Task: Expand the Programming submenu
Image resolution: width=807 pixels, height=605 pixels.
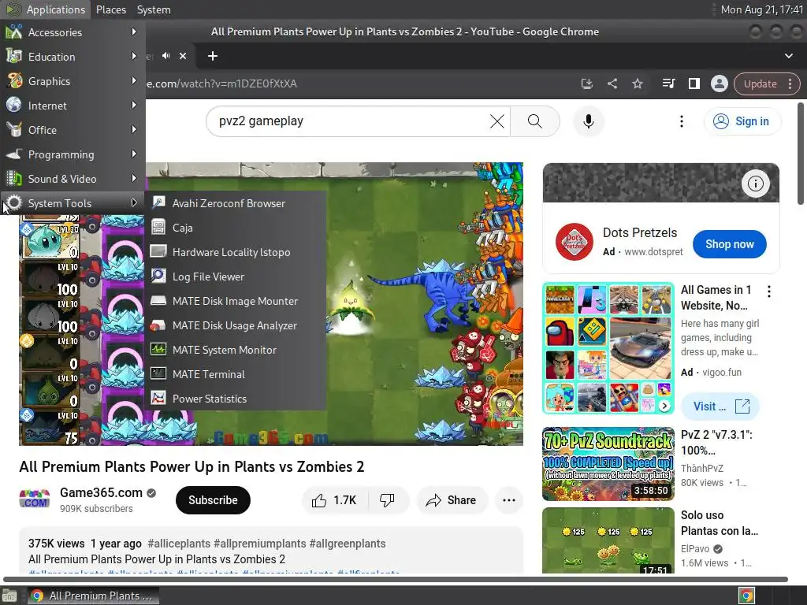Action: pos(73,154)
